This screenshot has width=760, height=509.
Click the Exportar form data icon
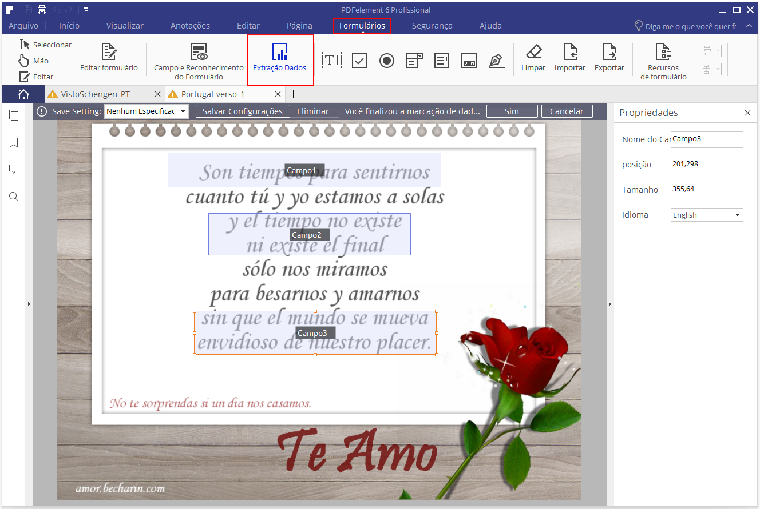609,51
